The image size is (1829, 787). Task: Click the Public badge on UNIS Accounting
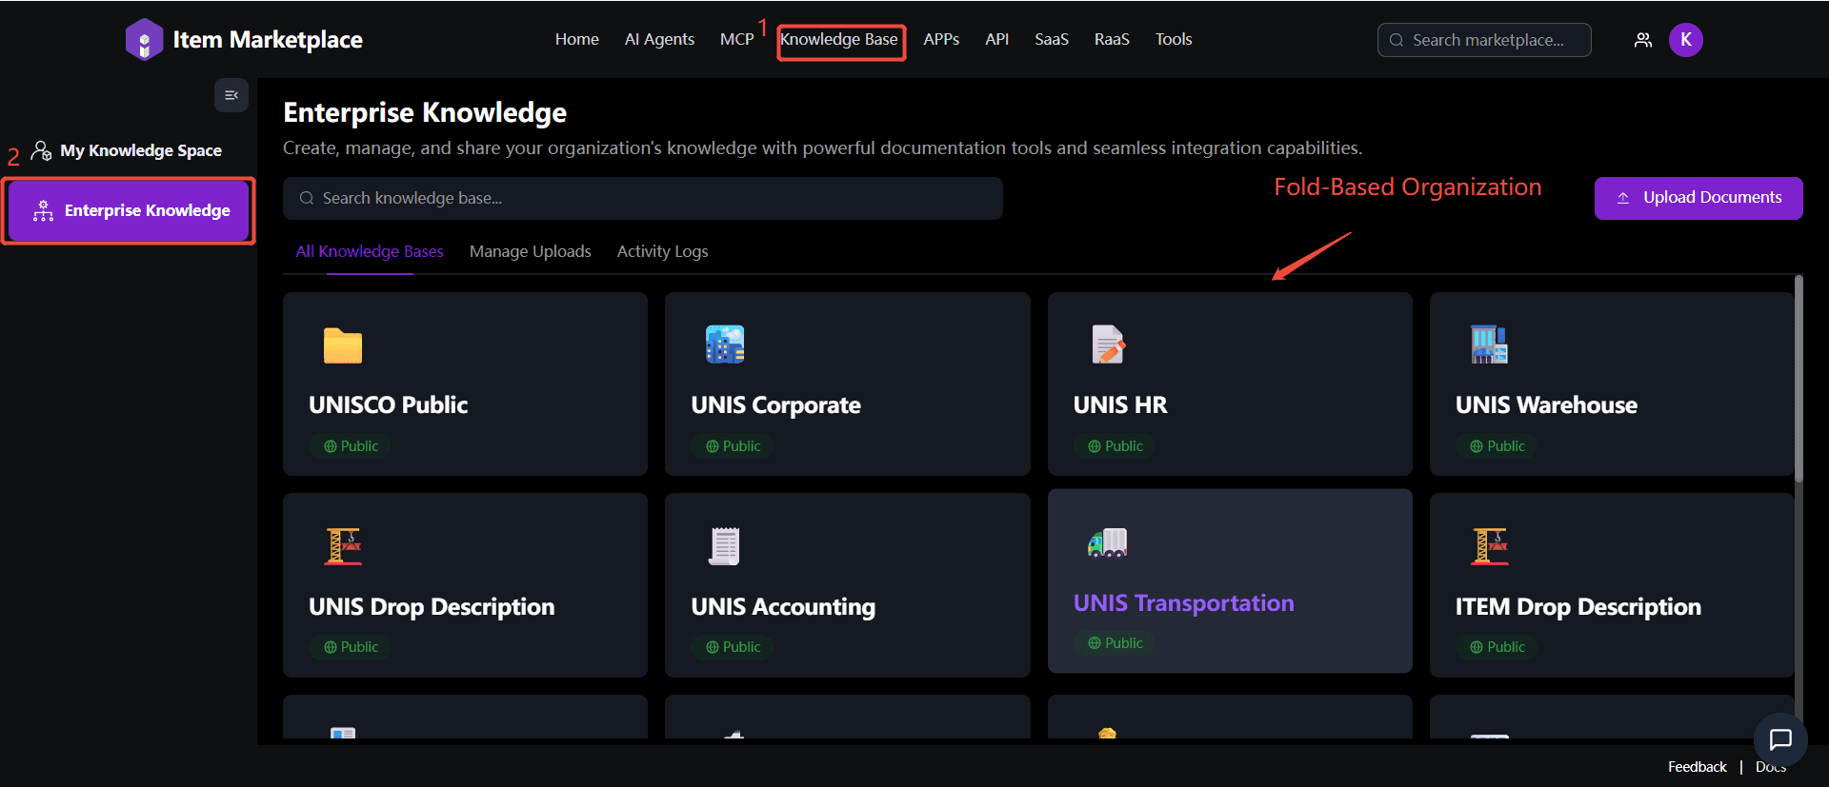[733, 647]
